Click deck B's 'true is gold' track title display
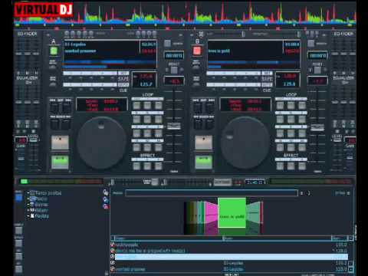Screen dimensions: 368x276 (219, 51)
